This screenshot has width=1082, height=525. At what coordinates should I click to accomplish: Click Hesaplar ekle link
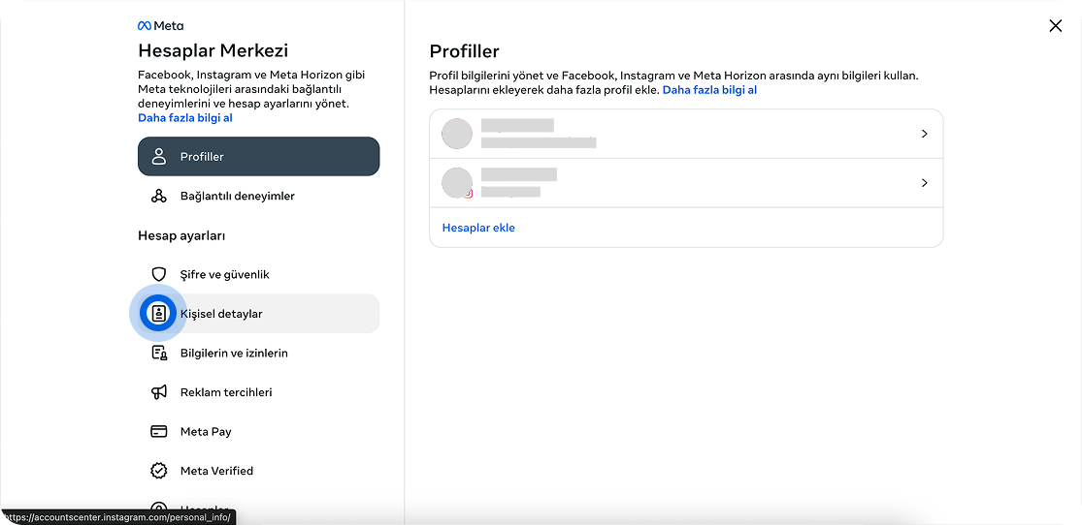(478, 229)
